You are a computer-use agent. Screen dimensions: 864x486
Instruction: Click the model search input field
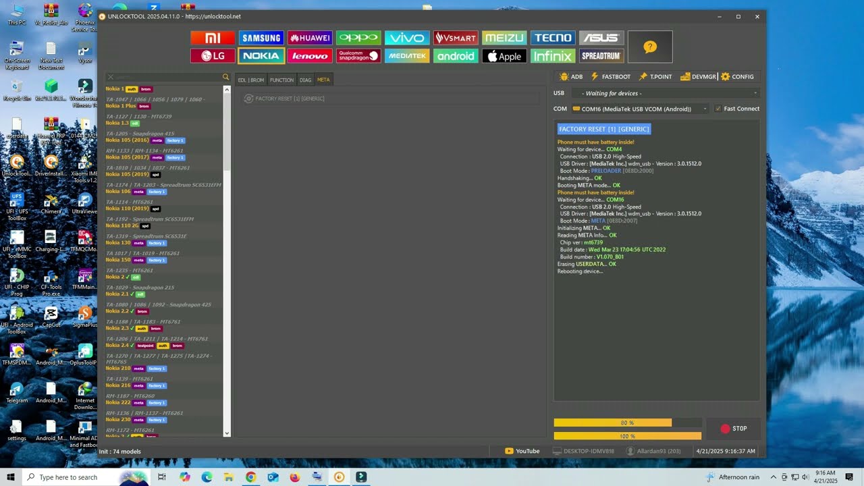[167, 77]
